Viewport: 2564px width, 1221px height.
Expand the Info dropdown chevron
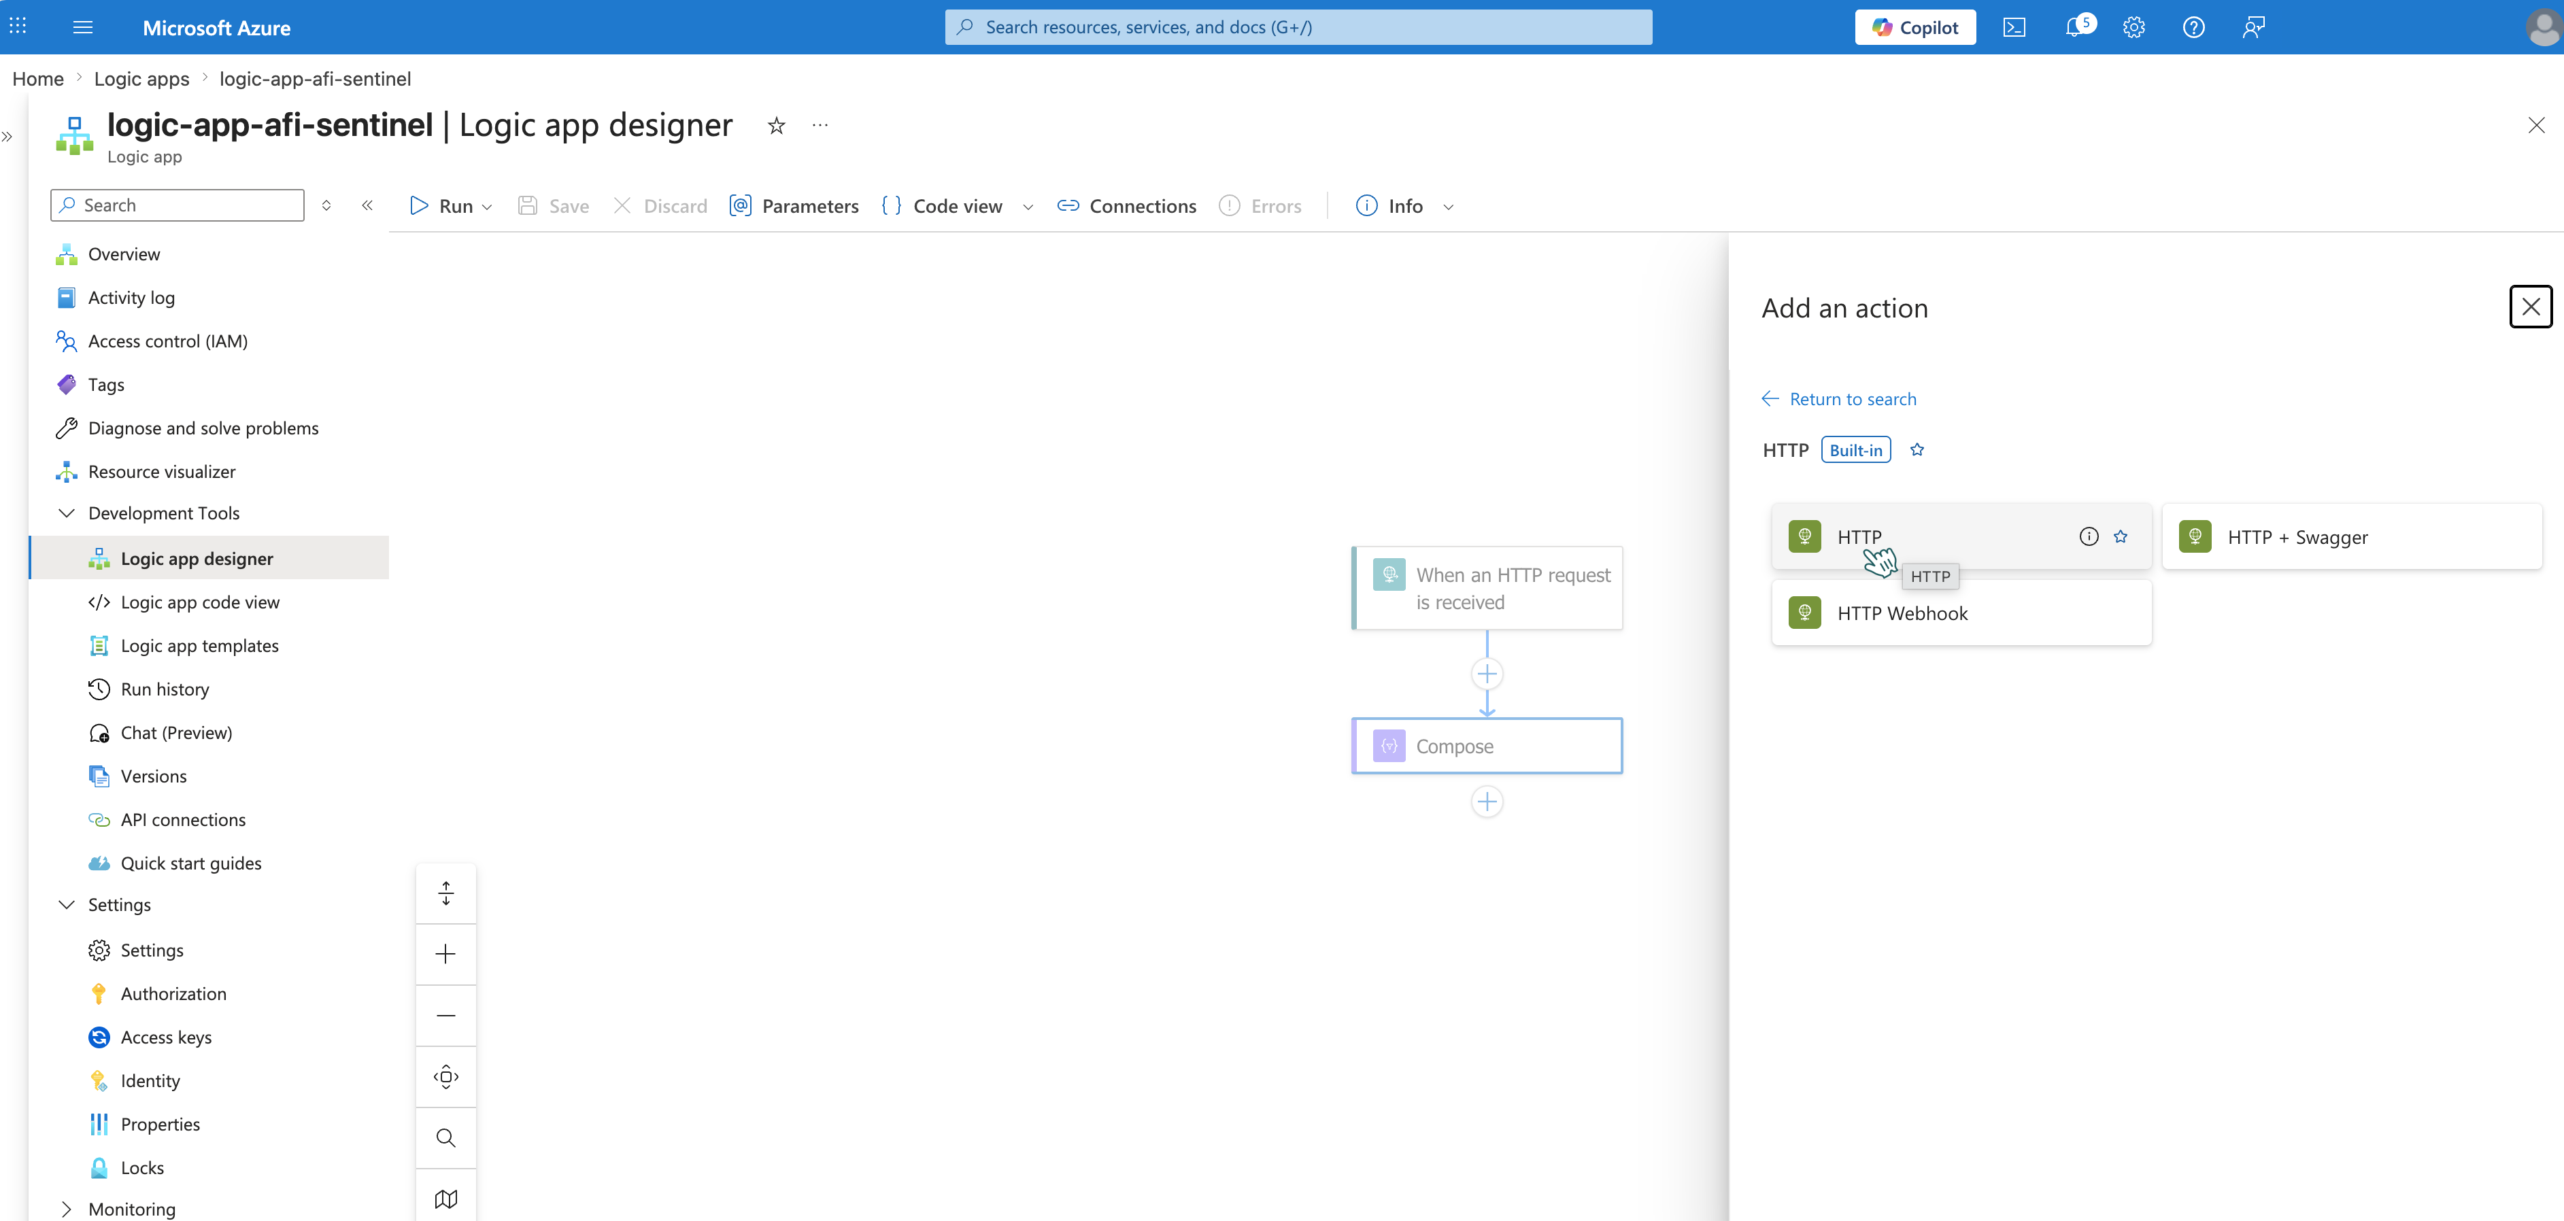(x=1448, y=207)
